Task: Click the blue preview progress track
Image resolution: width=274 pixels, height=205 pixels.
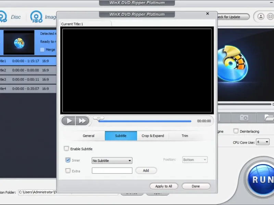Action: click(x=145, y=121)
